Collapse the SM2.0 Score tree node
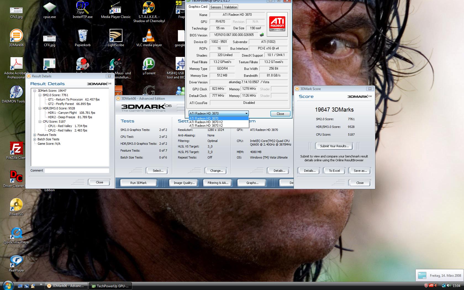This screenshot has width=464, height=290. 40,95
